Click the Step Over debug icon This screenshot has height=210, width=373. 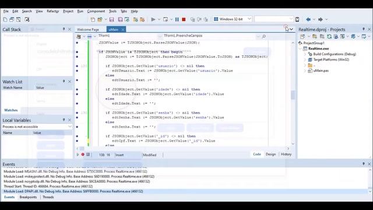tap(199, 19)
